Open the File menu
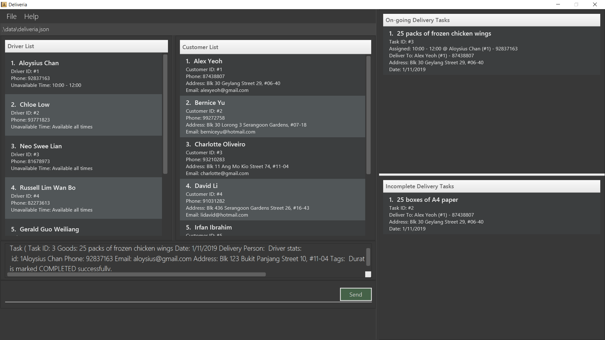Image resolution: width=605 pixels, height=340 pixels. (11, 16)
